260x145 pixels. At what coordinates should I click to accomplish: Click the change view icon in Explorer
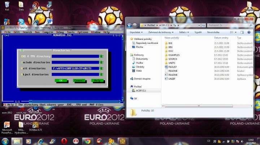[231, 32]
